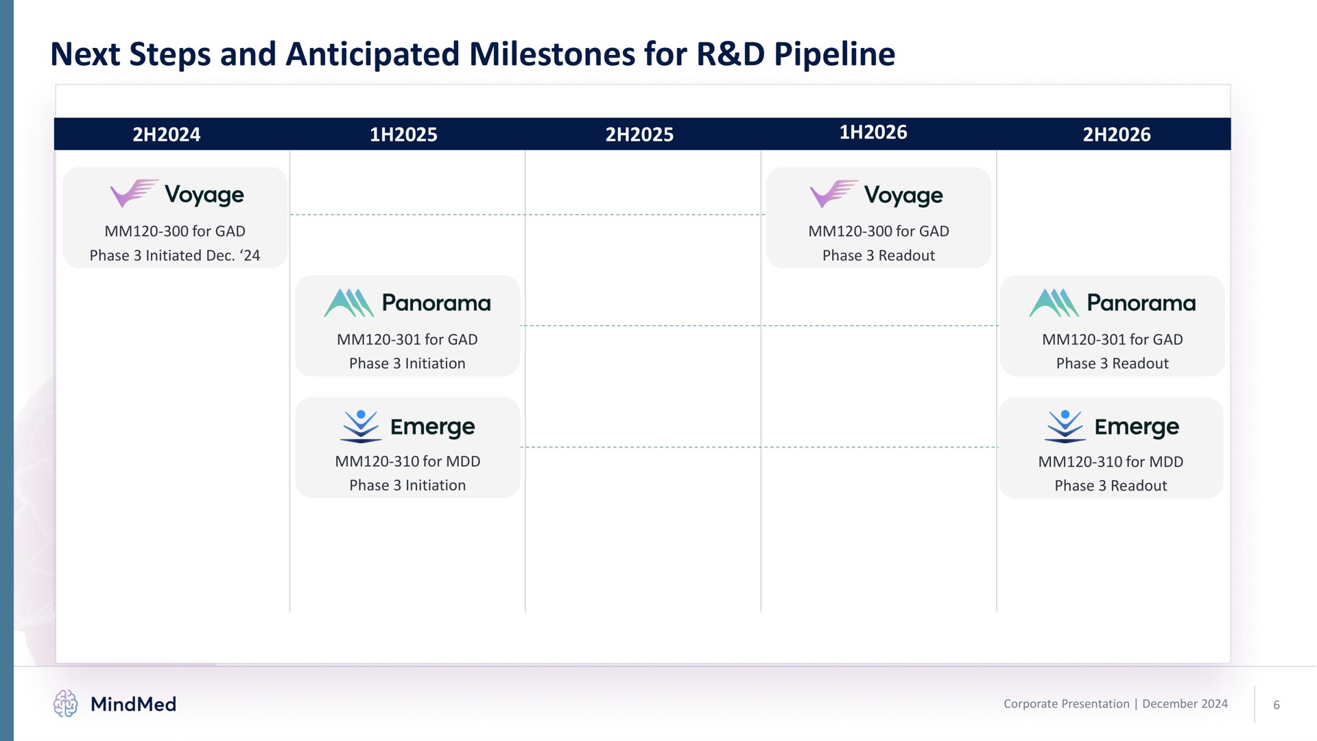The width and height of the screenshot is (1317, 741).
Task: Click the MindMed brain icon in footer
Action: click(66, 703)
